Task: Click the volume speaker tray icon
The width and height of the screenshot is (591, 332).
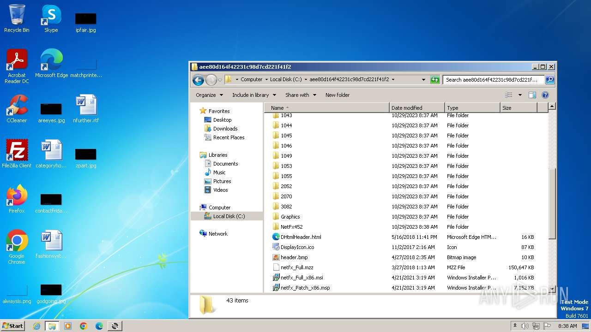Action: [525, 326]
